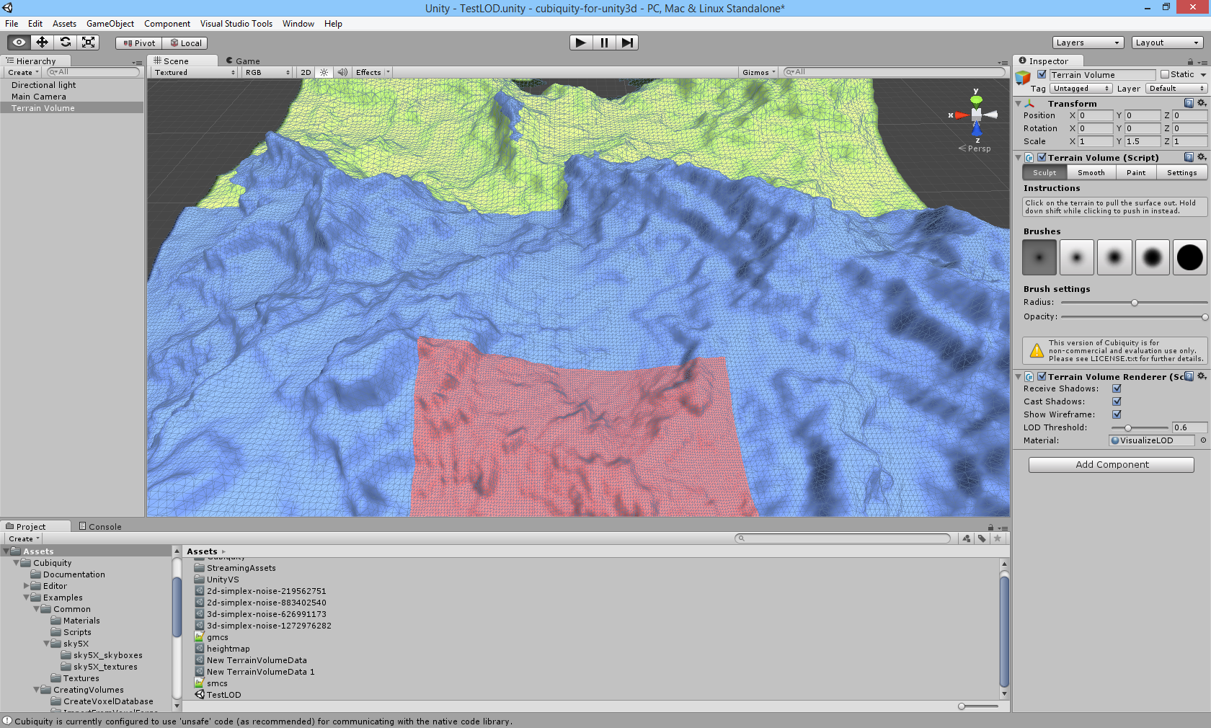Open Hierarchy Create menu

pos(23,72)
